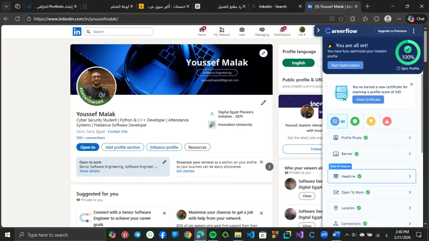Dismiss the showcase services card
This screenshot has height=241, width=429.
[x=261, y=162]
